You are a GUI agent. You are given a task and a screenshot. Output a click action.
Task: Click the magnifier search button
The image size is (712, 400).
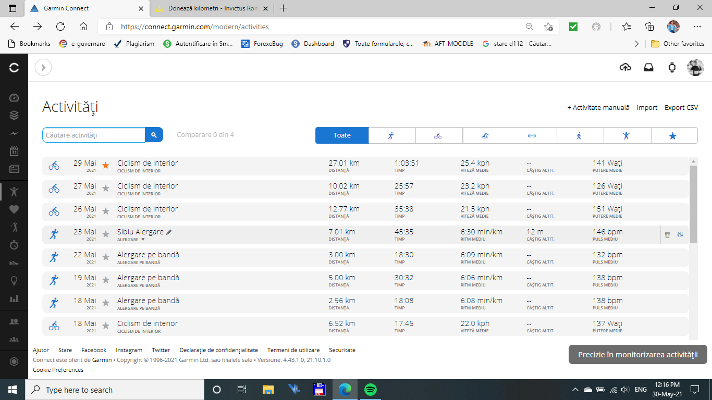(154, 135)
